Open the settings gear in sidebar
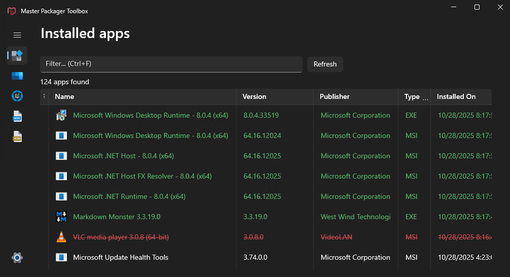Screen dimensions: 510x277 17,258
